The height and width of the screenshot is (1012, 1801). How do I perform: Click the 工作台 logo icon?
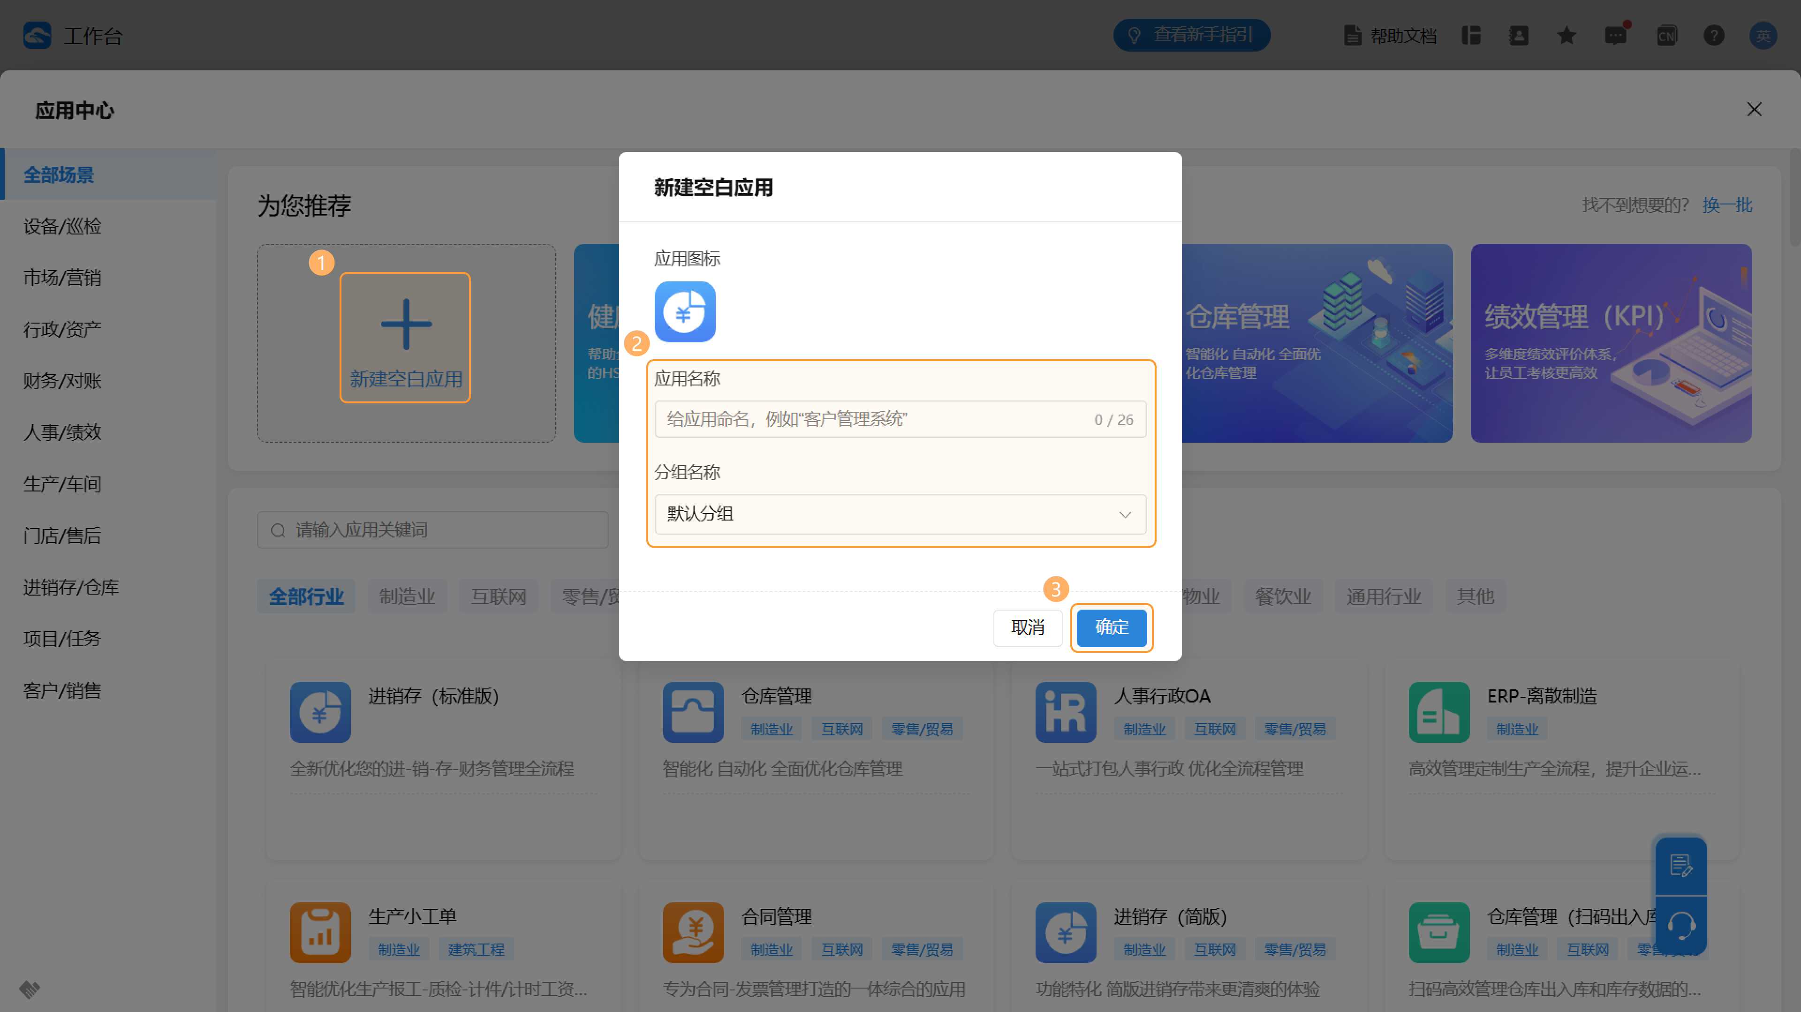(37, 35)
